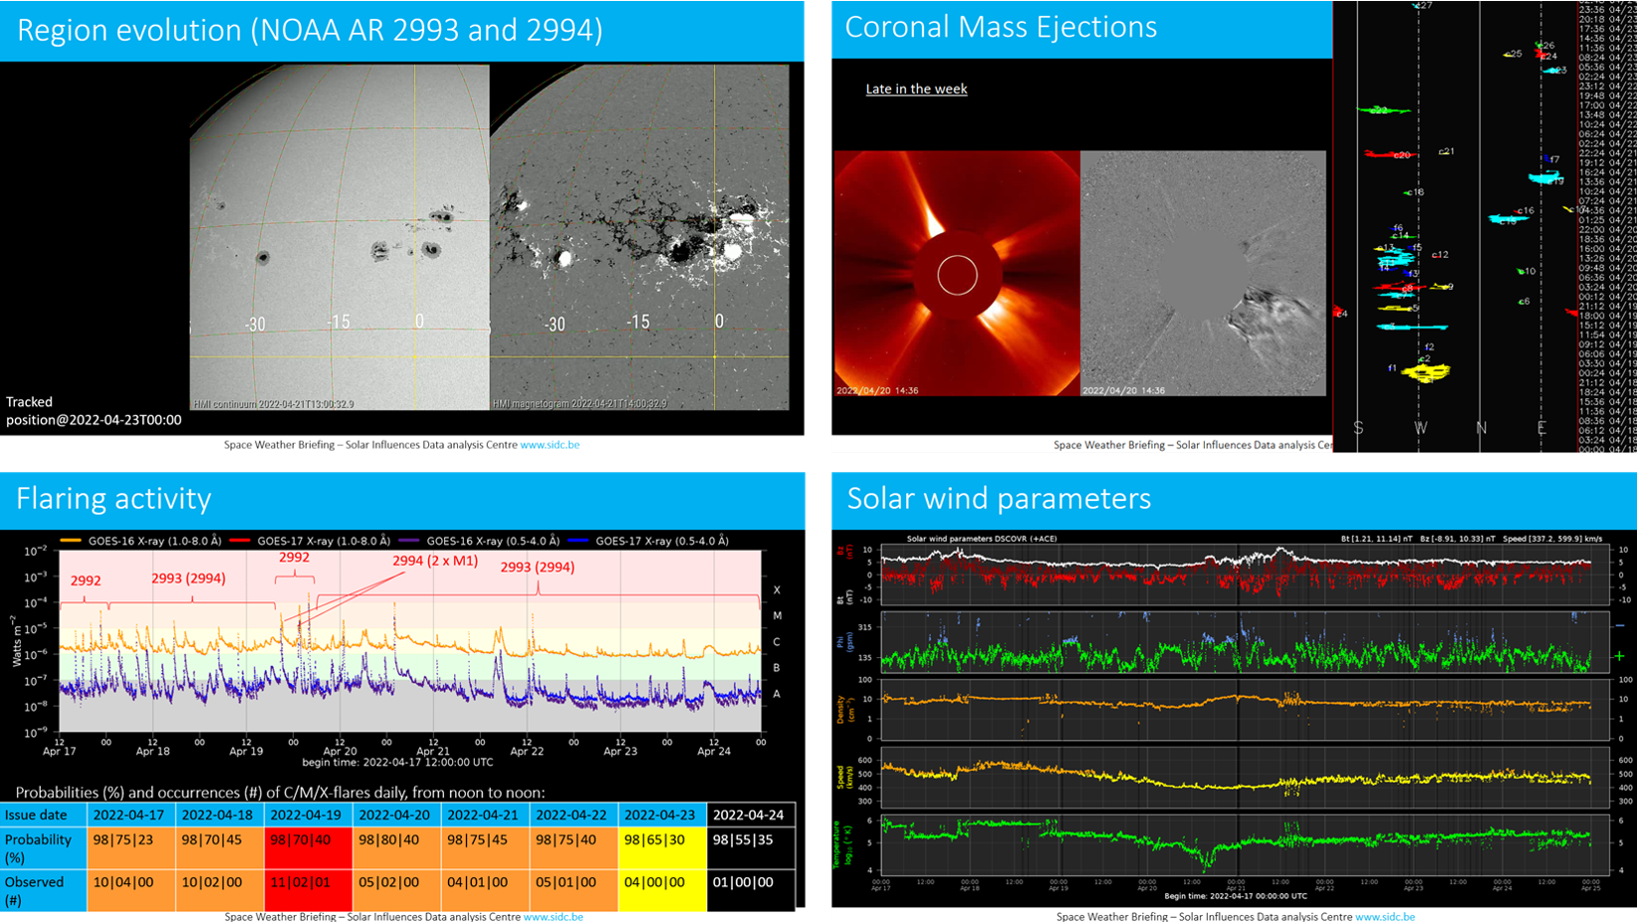The width and height of the screenshot is (1637, 922).
Task: Select CME marker c6
Action: [1523, 302]
